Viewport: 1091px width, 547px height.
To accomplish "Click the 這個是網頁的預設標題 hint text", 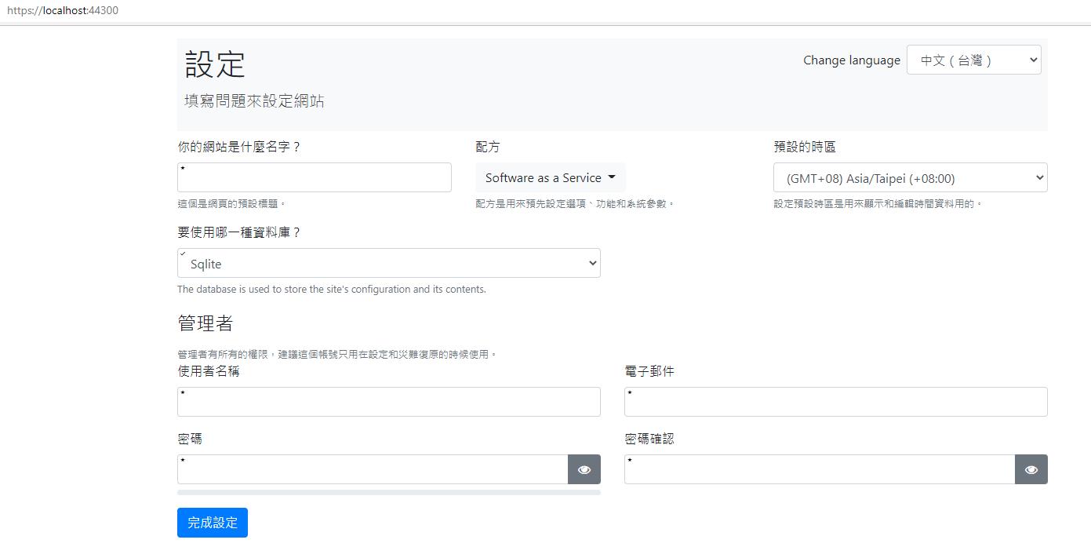I will 232,203.
